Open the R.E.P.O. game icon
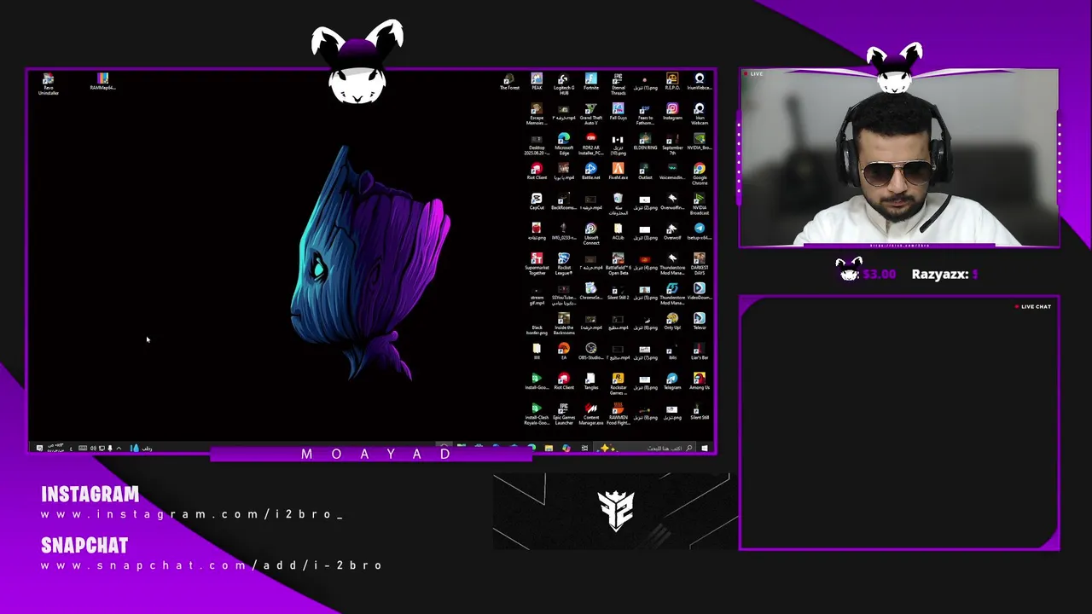1092x614 pixels. [672, 82]
